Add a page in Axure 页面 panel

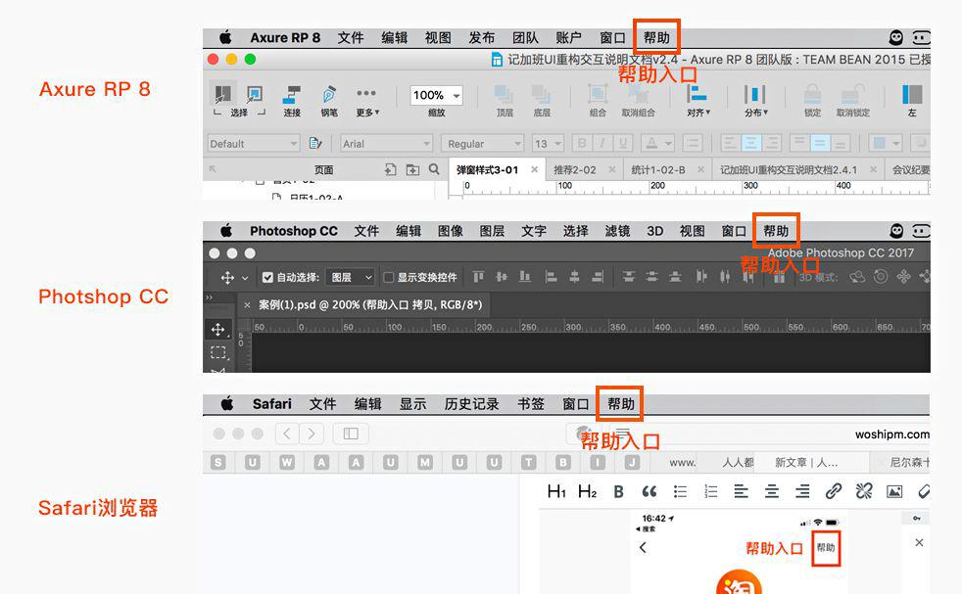[x=390, y=169]
